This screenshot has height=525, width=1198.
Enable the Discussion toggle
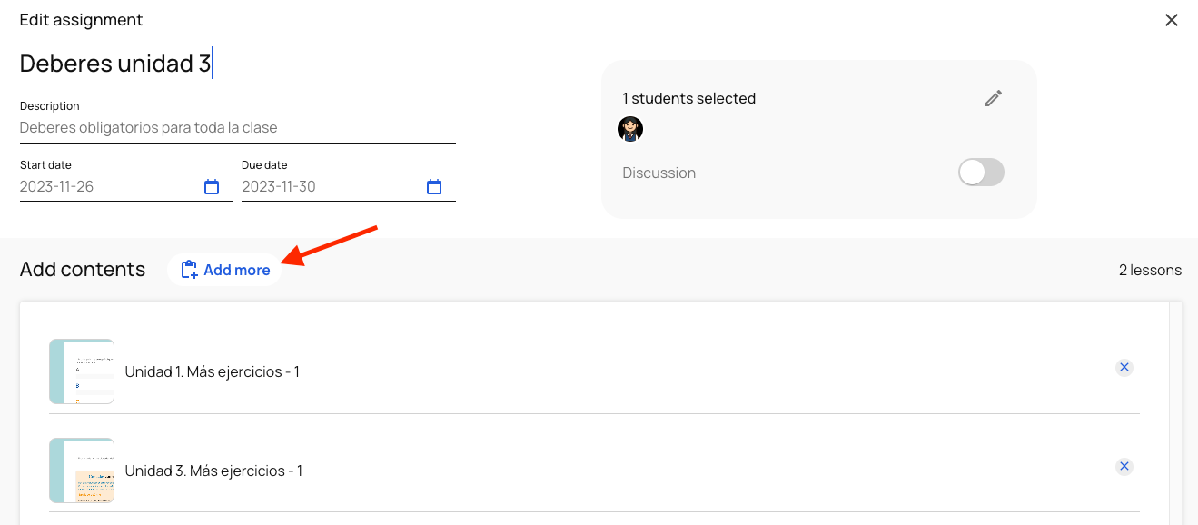click(981, 173)
